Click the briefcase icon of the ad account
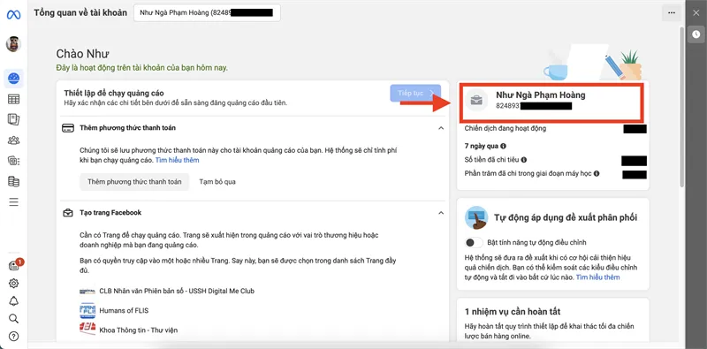The height and width of the screenshot is (349, 707). (476, 100)
